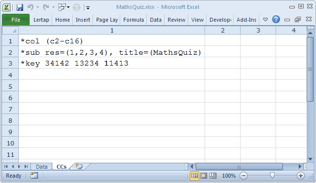Click the grey circle quick access icon
The image size is (316, 183).
[x=76, y=7]
